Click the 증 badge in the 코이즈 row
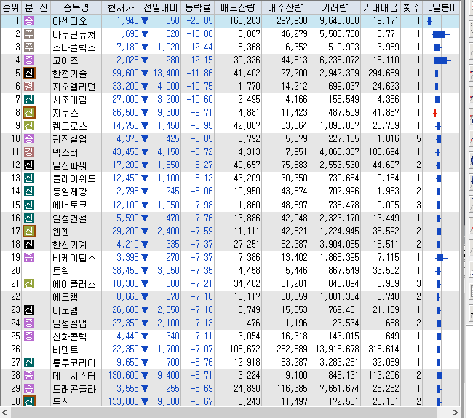473x418 pixels. tap(29, 60)
